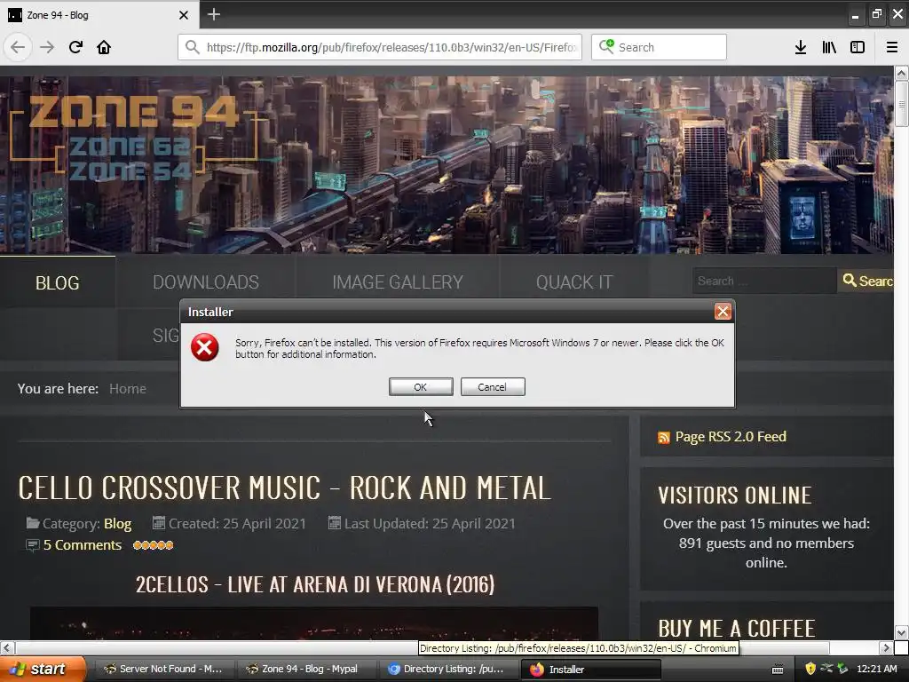The image size is (909, 682).
Task: Click the website Search text field
Action: point(764,281)
